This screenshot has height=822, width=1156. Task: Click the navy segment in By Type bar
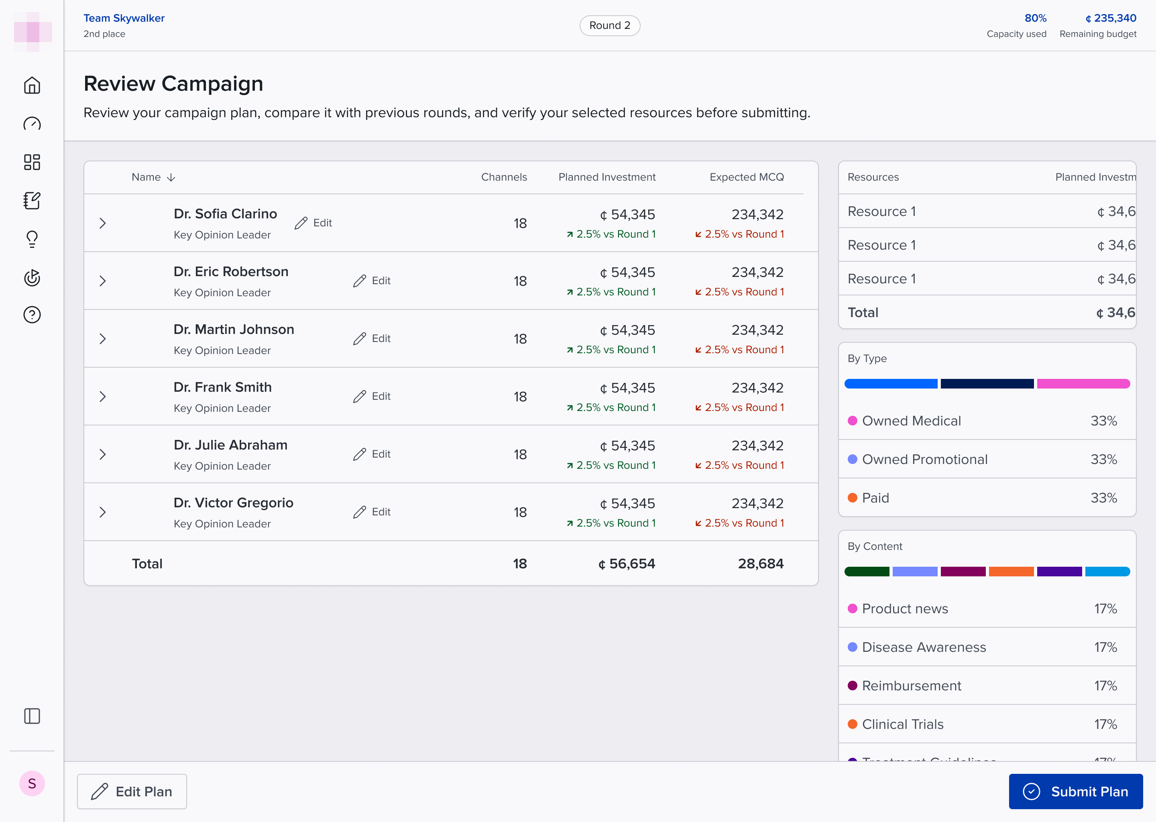pos(987,384)
